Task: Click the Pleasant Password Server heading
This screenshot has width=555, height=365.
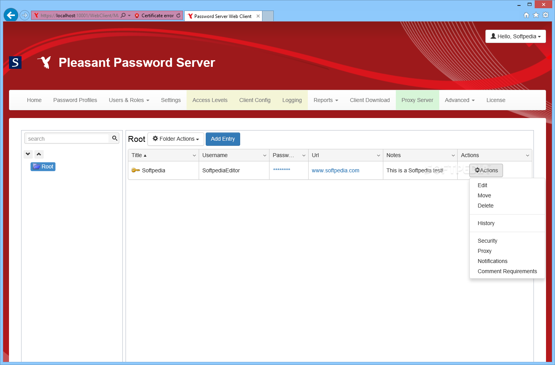Action: pos(137,63)
